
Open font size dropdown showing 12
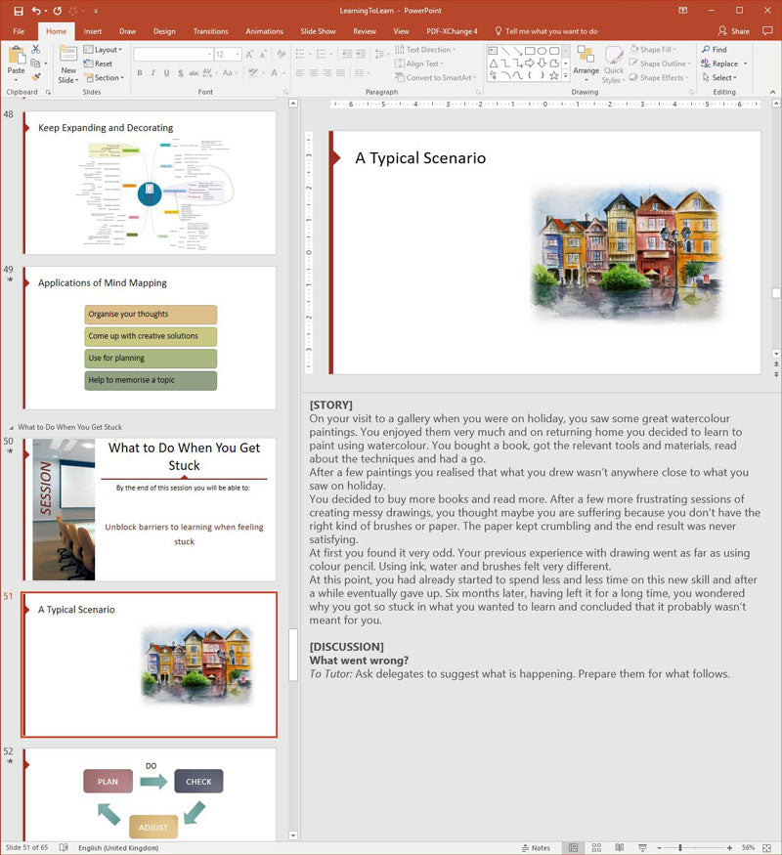[x=238, y=55]
